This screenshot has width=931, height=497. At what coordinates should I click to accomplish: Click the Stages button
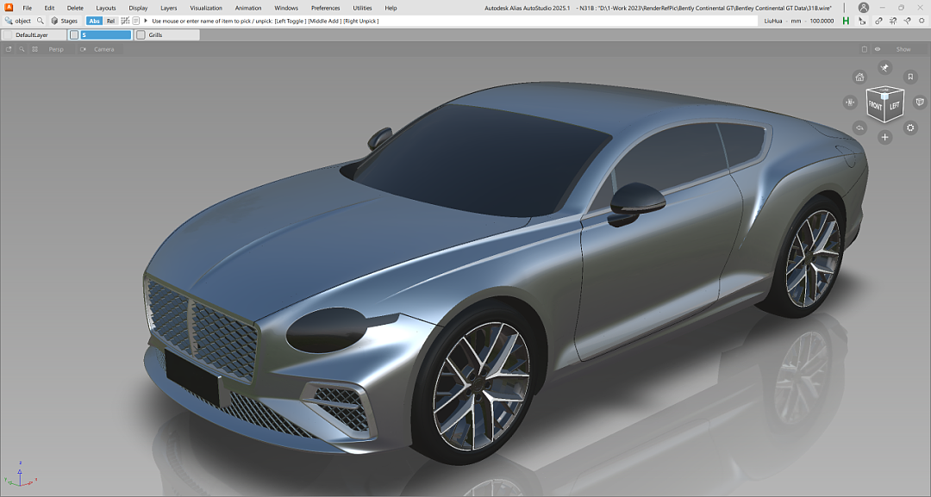click(64, 21)
